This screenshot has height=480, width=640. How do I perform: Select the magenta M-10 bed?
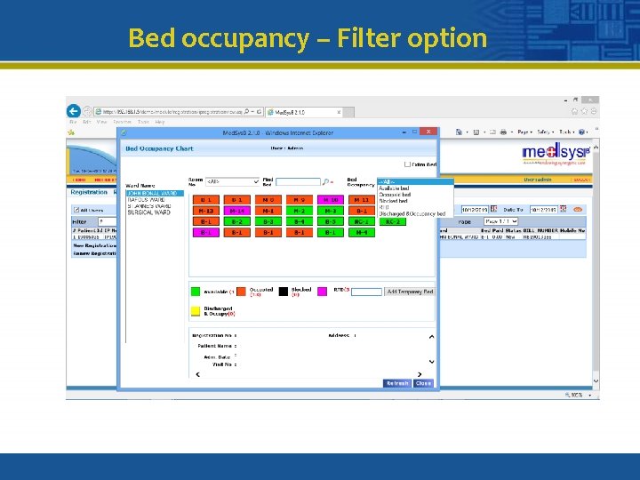pos(330,200)
